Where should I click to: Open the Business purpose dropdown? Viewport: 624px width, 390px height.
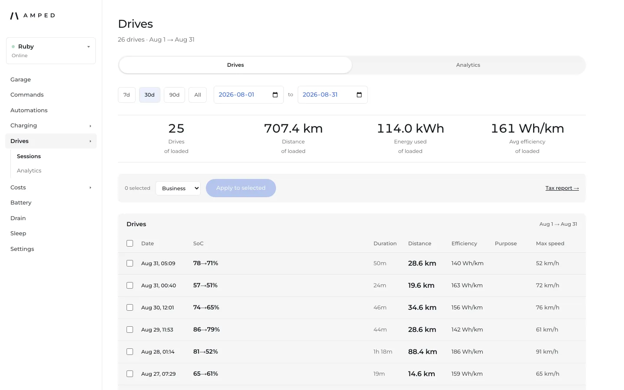(178, 188)
